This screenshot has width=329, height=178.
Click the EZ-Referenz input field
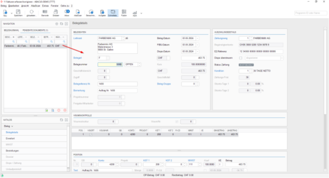tap(261, 51)
